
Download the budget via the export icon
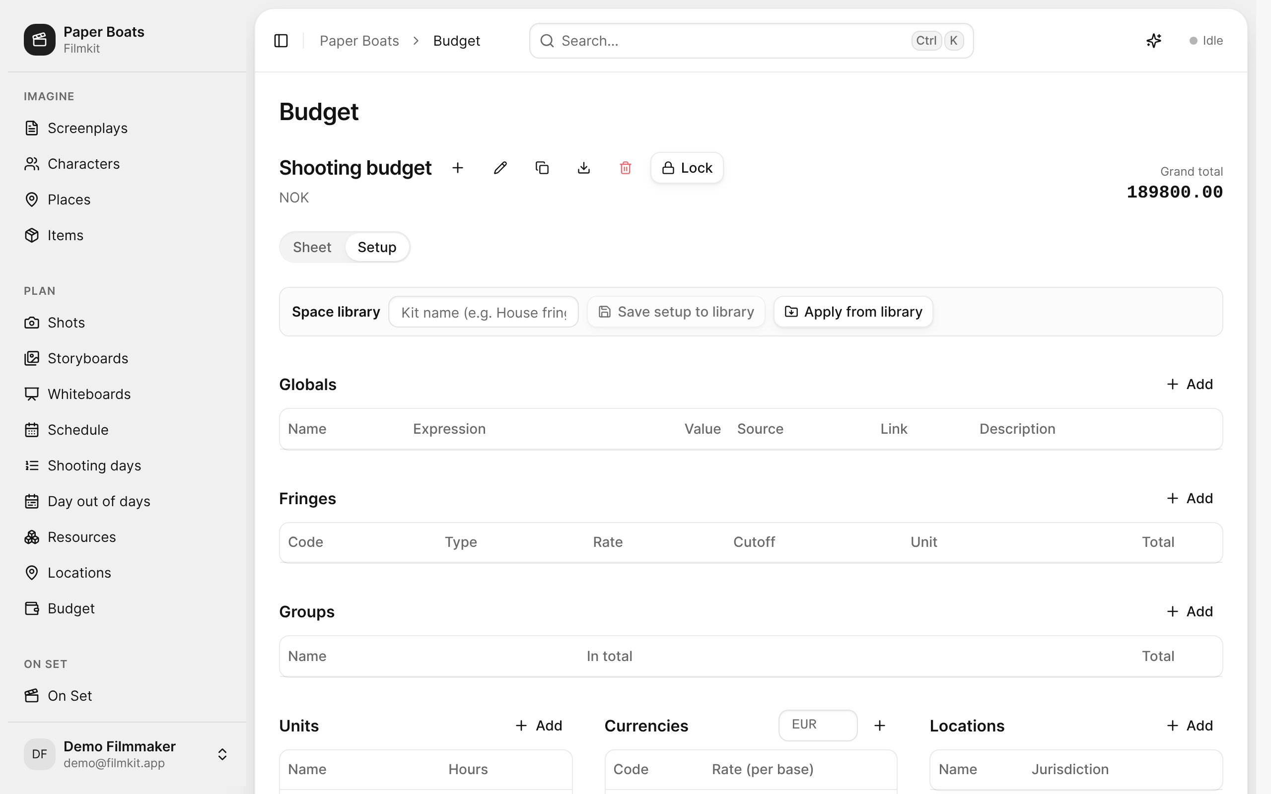pyautogui.click(x=583, y=168)
